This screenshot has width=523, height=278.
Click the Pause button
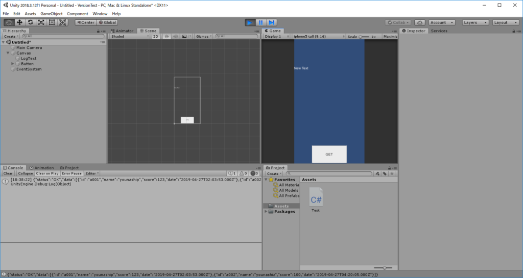[260, 22]
